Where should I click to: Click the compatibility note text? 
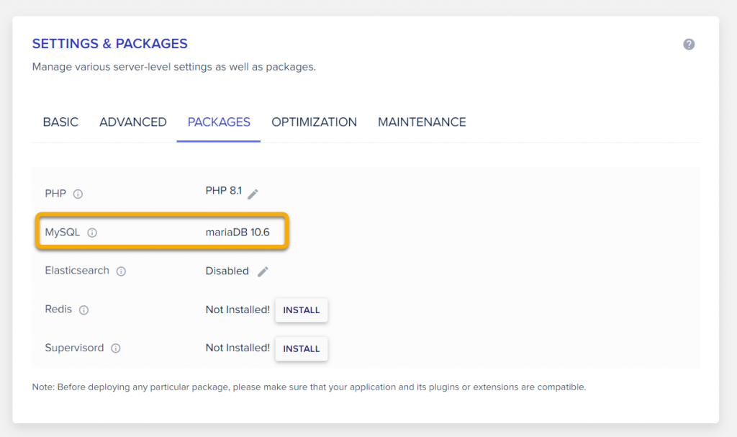tap(309, 387)
